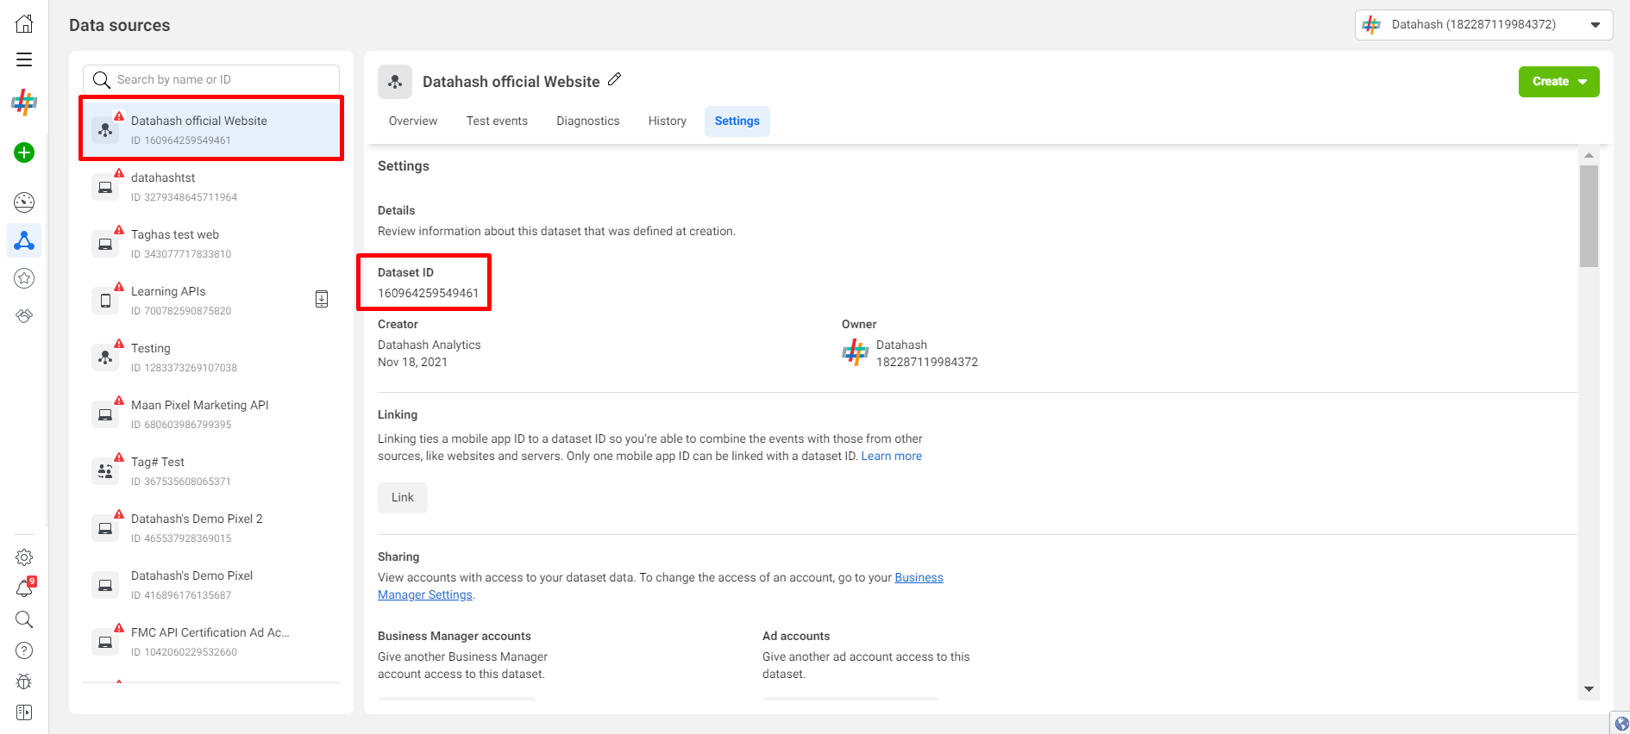
Task: Switch to the Test events tab
Action: tap(497, 121)
